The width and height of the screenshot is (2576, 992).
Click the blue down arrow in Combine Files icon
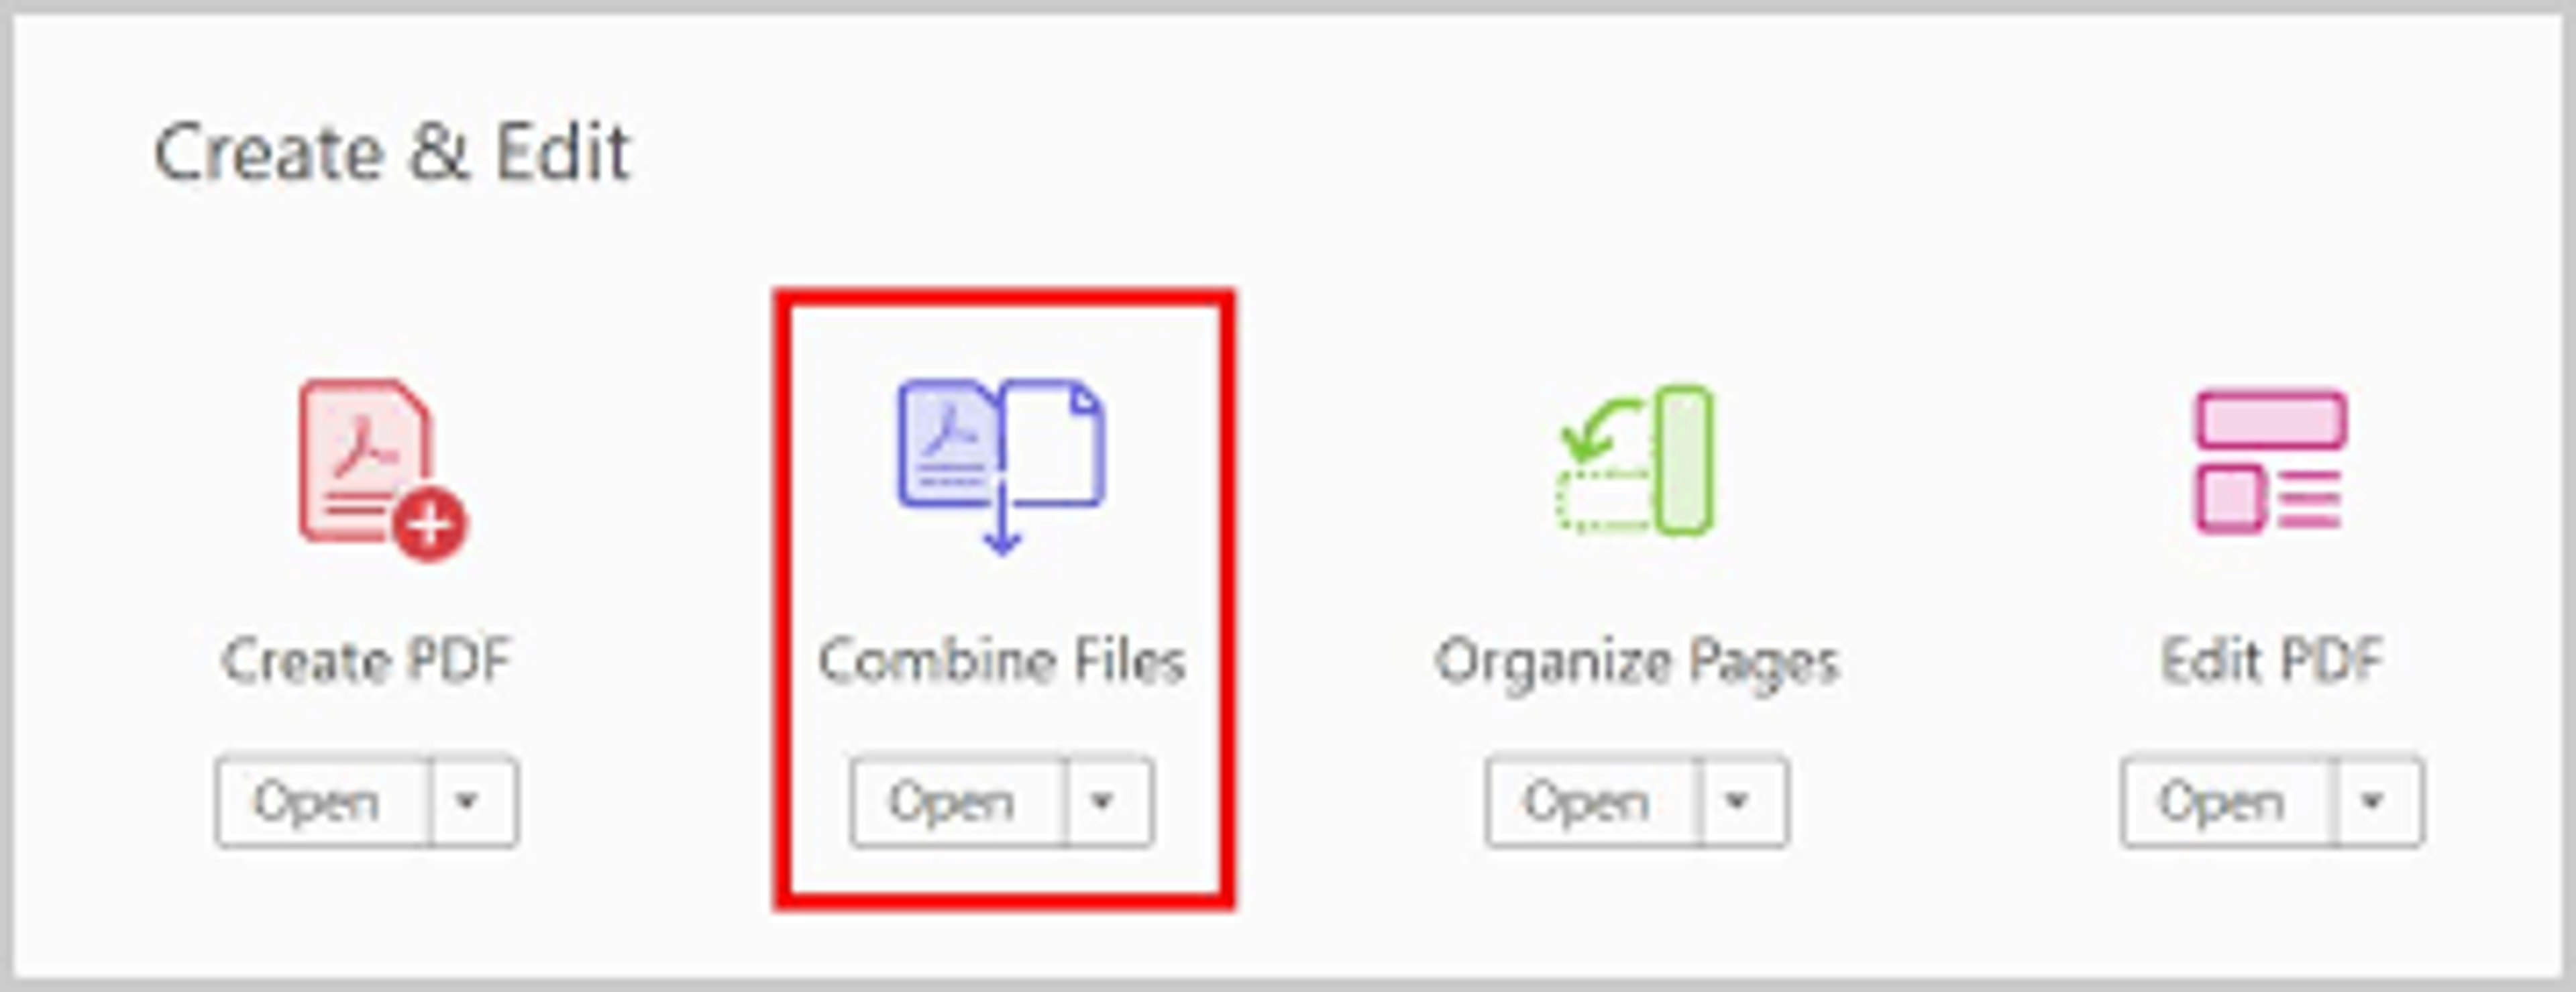[x=1002, y=517]
